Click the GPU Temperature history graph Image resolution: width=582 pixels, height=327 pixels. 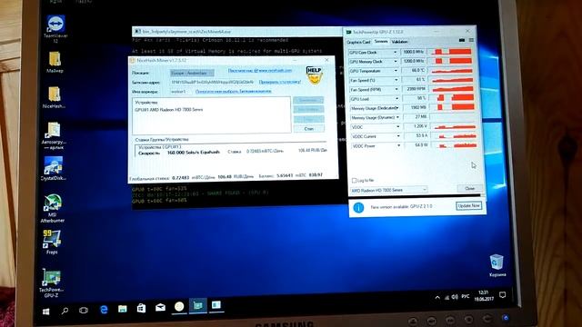[452, 71]
